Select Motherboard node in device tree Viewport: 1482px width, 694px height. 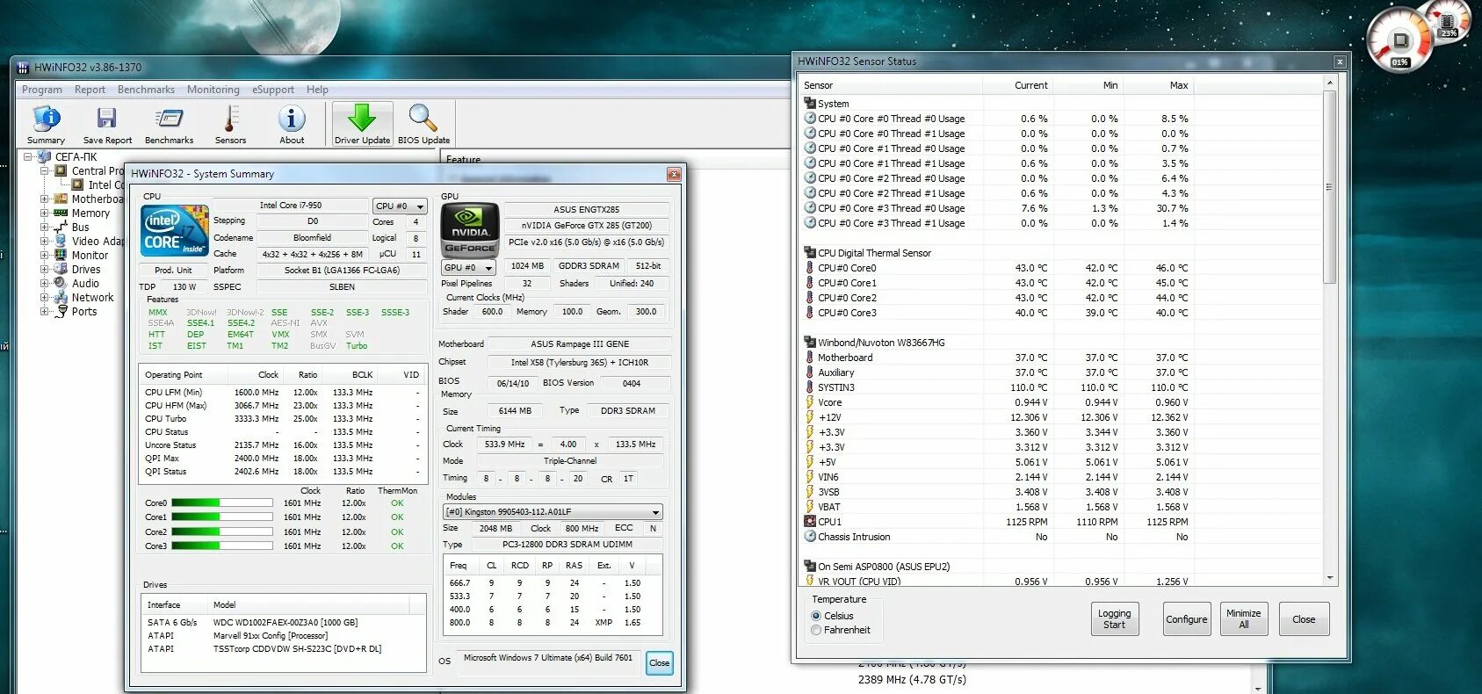click(x=98, y=199)
